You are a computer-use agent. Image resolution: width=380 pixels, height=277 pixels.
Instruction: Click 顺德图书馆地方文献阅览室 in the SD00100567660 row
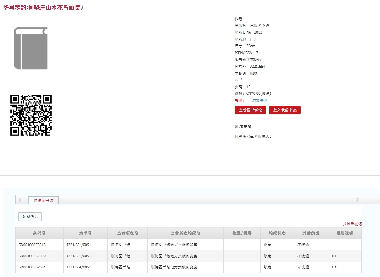(174, 256)
